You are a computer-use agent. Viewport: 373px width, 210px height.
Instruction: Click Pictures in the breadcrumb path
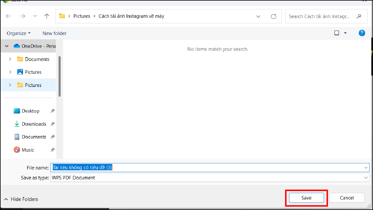click(x=82, y=16)
